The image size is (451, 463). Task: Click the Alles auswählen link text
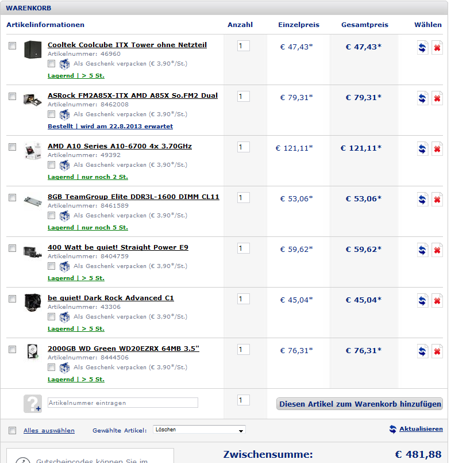(x=49, y=431)
